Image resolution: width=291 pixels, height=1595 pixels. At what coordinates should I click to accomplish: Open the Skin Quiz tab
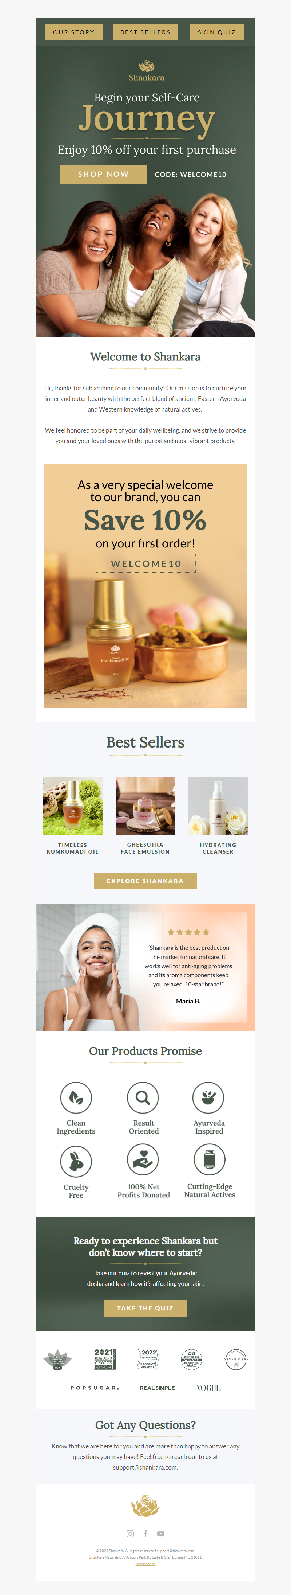pos(217,32)
